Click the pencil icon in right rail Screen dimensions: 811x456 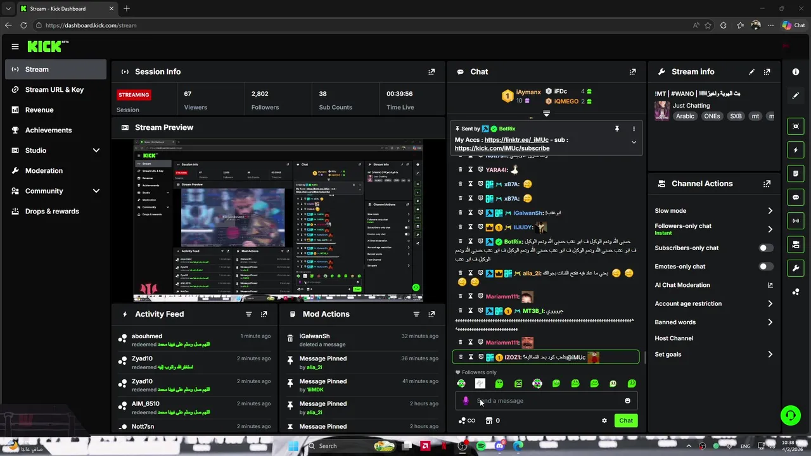(796, 96)
